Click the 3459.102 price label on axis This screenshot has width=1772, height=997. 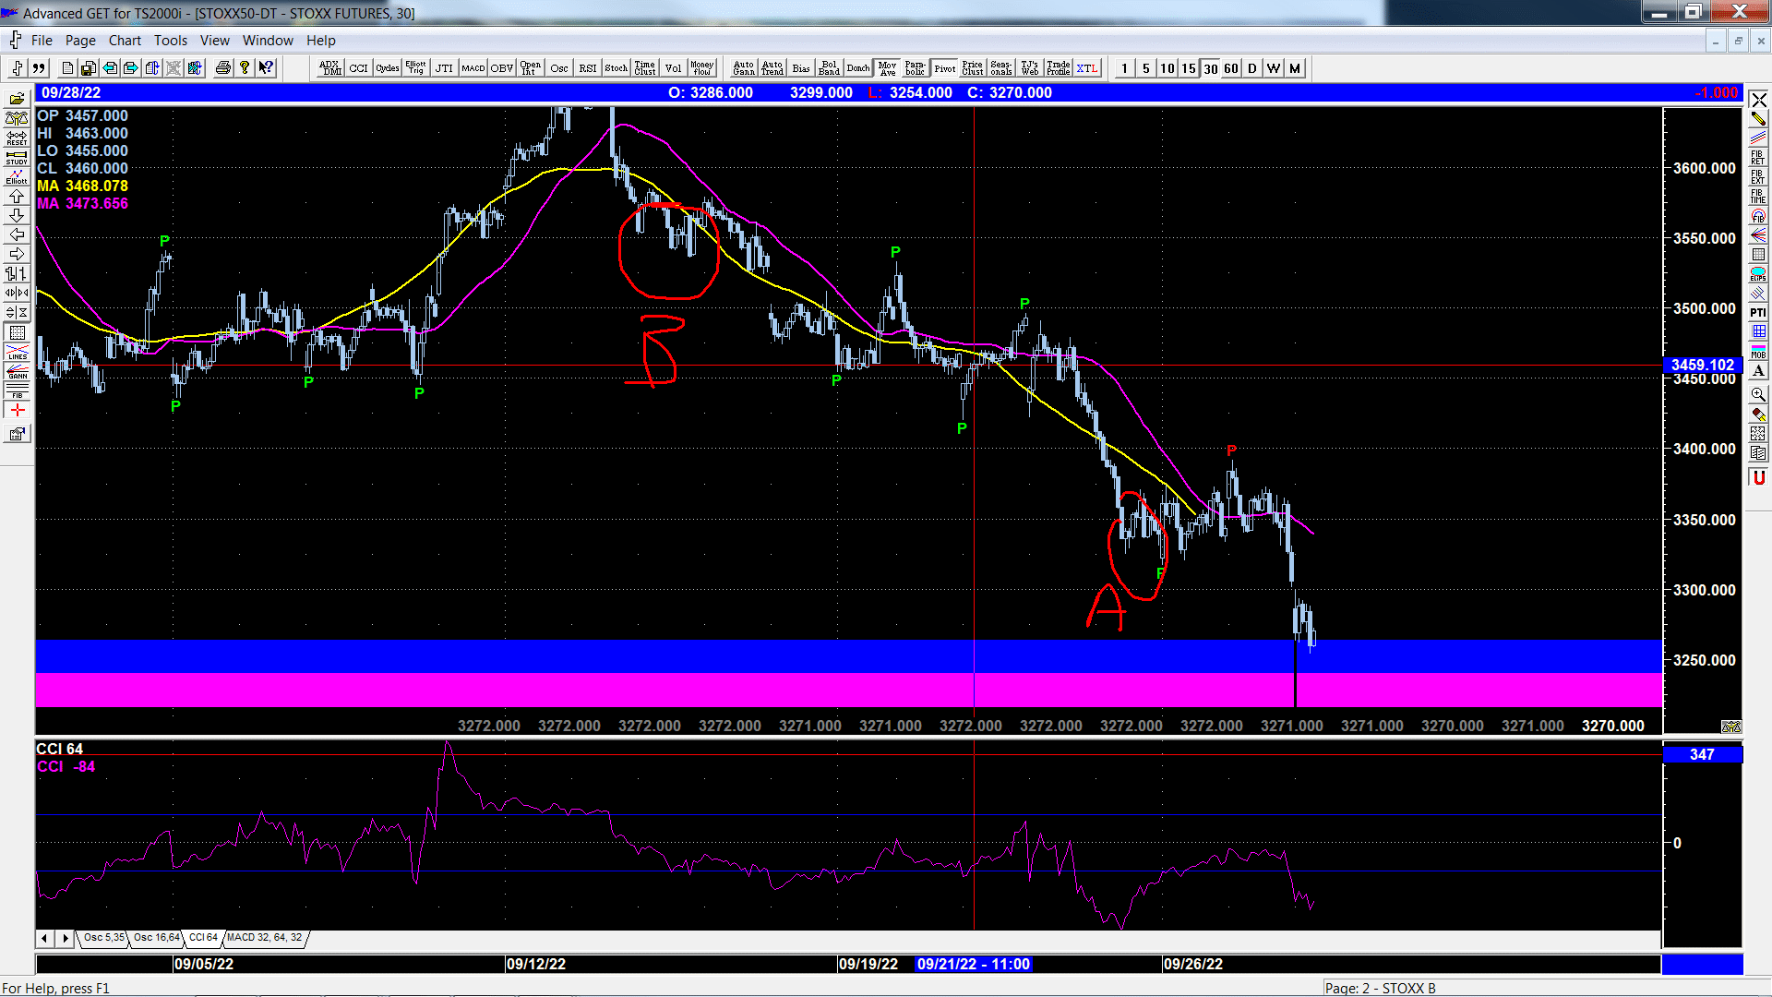(1702, 366)
